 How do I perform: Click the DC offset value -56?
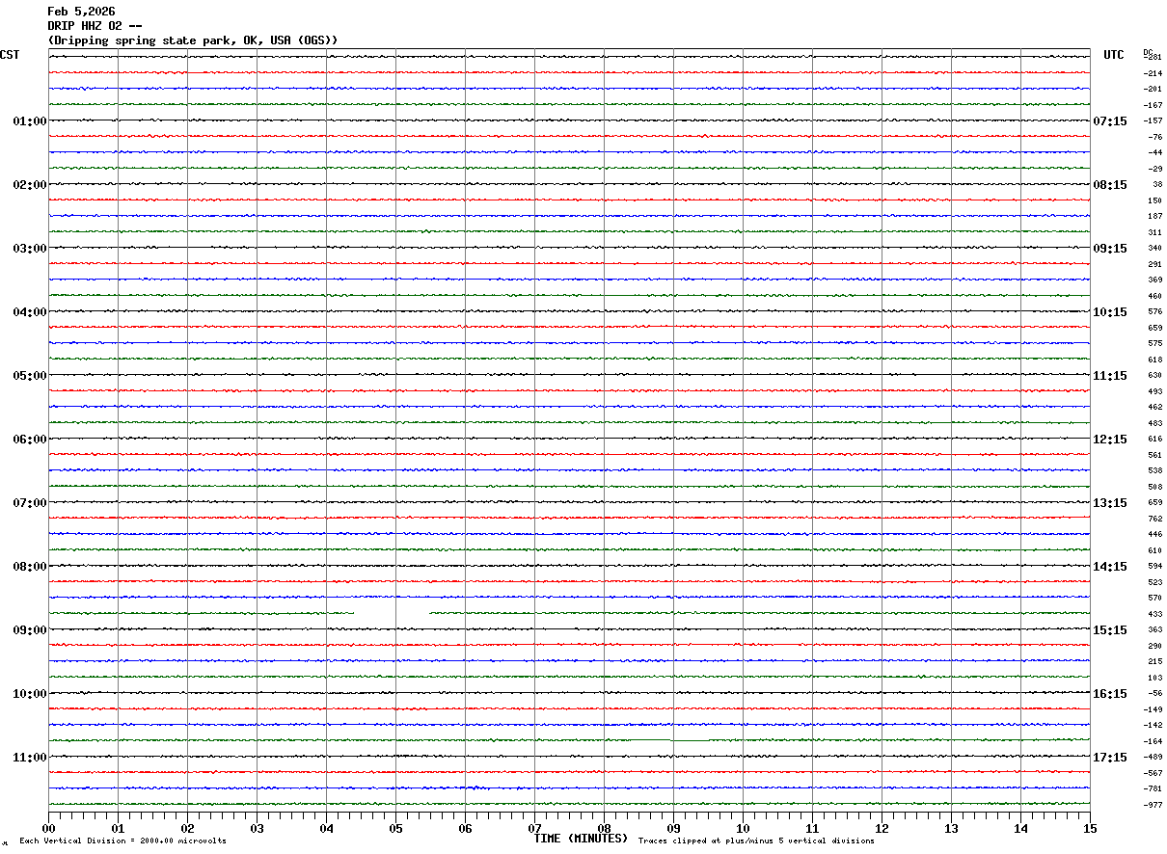click(1154, 694)
